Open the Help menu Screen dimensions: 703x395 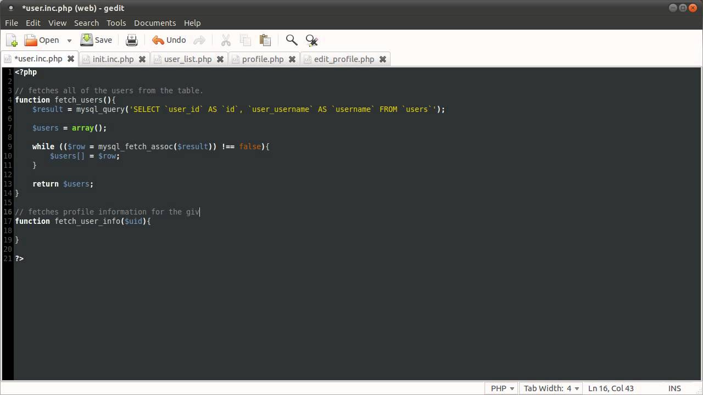192,23
